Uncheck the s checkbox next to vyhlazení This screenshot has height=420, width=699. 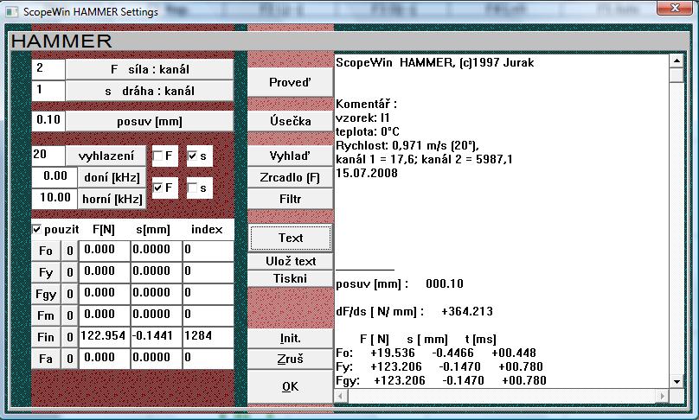(x=193, y=156)
